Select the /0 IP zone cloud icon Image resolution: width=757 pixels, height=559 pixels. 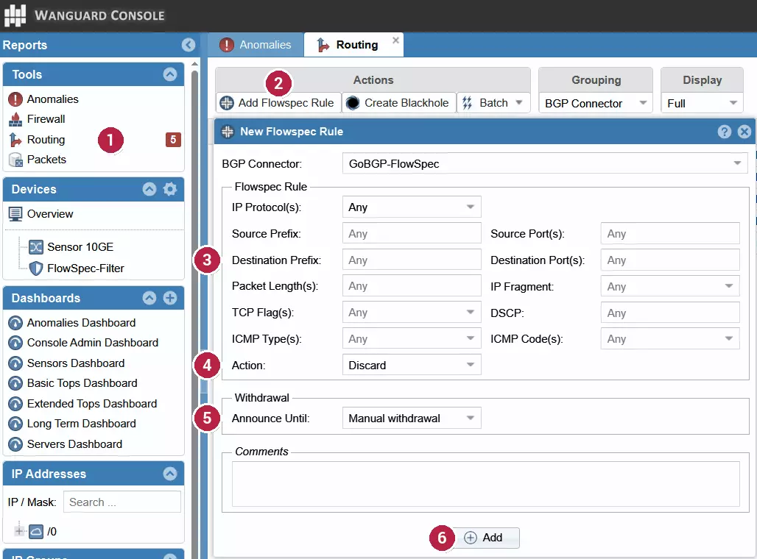[36, 532]
